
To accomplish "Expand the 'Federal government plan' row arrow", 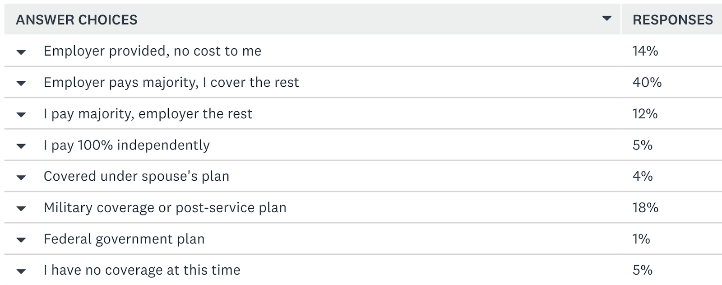I will tap(21, 240).
